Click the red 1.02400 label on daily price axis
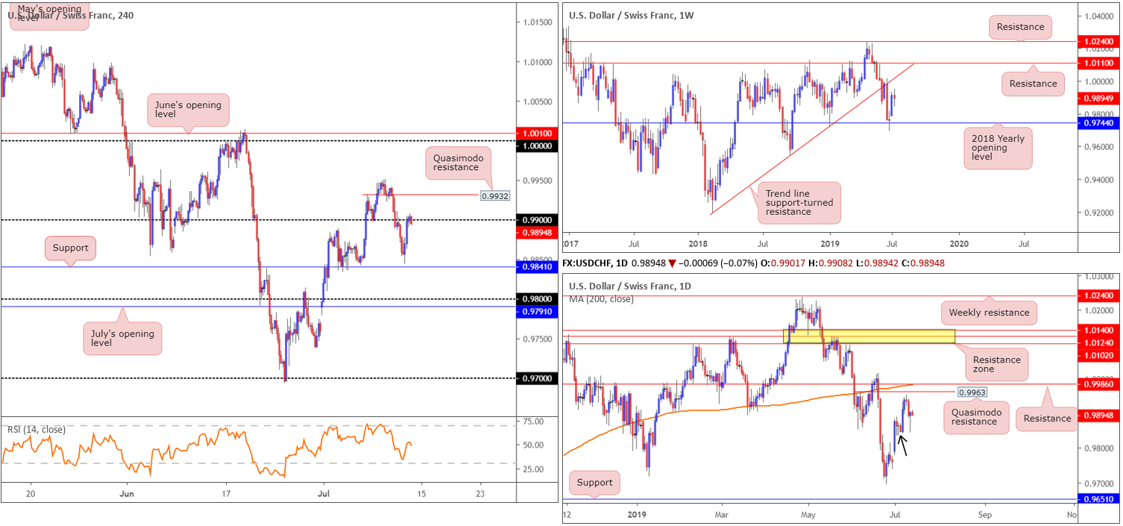Image resolution: width=1123 pixels, height=526 pixels. (x=1099, y=295)
